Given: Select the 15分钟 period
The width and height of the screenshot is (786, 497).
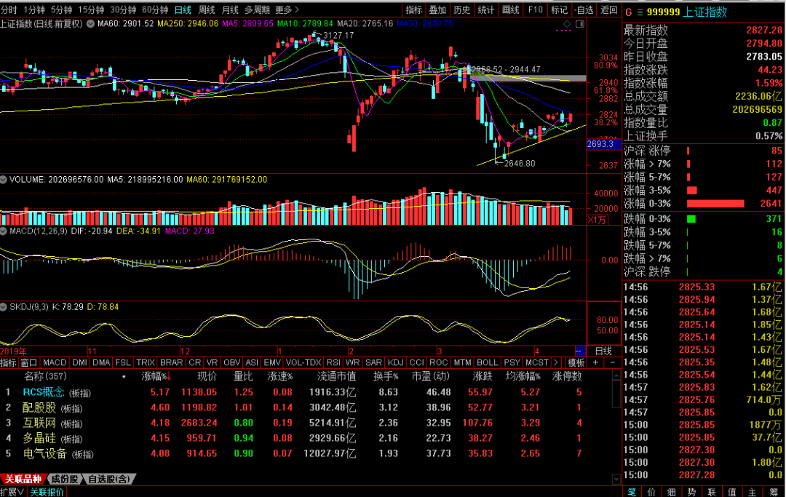Looking at the screenshot, I should (91, 9).
